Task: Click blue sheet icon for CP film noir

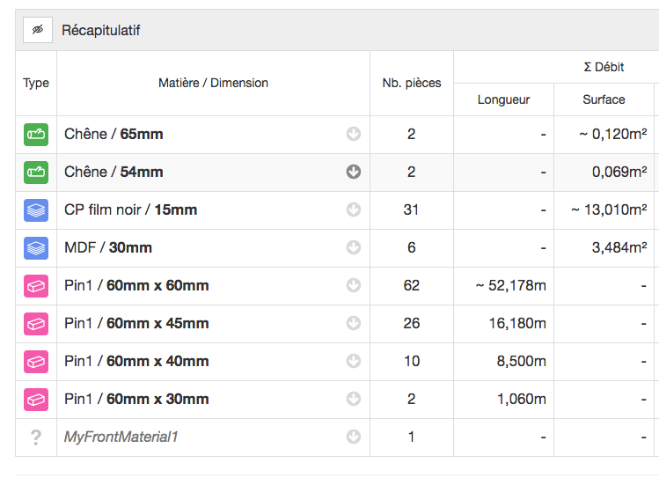Action: point(36,209)
